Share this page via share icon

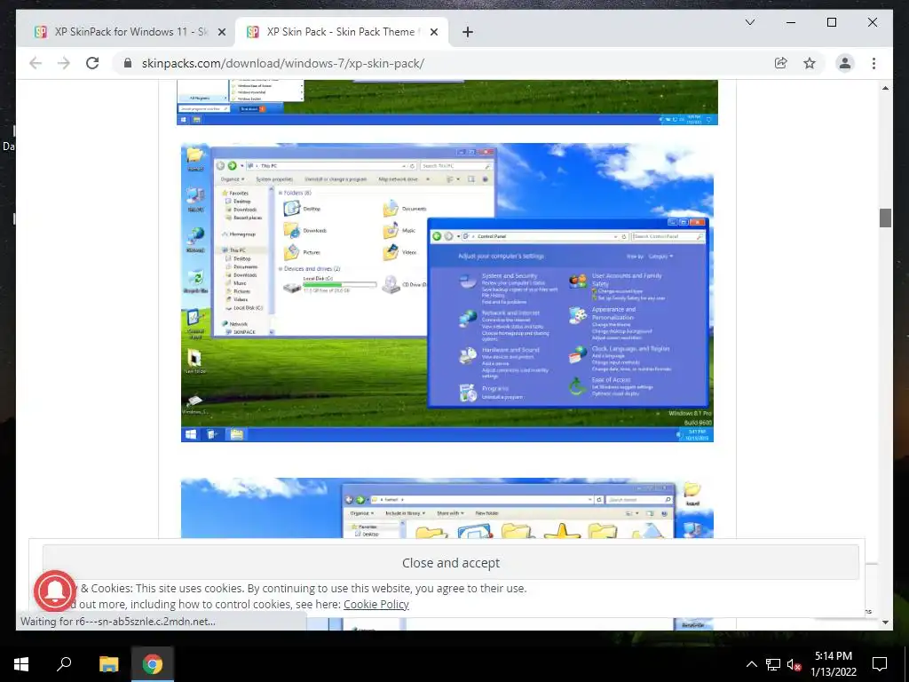(781, 63)
